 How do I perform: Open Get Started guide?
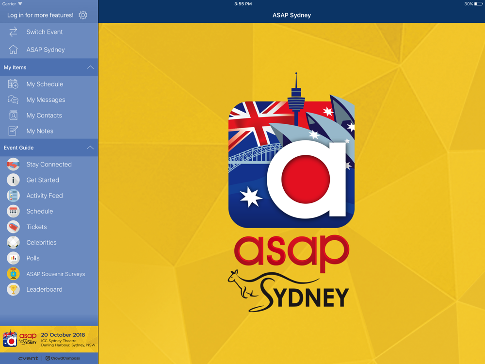tap(49, 180)
